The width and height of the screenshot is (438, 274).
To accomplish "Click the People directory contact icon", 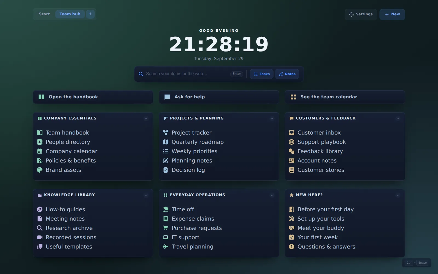I will tap(40, 142).
